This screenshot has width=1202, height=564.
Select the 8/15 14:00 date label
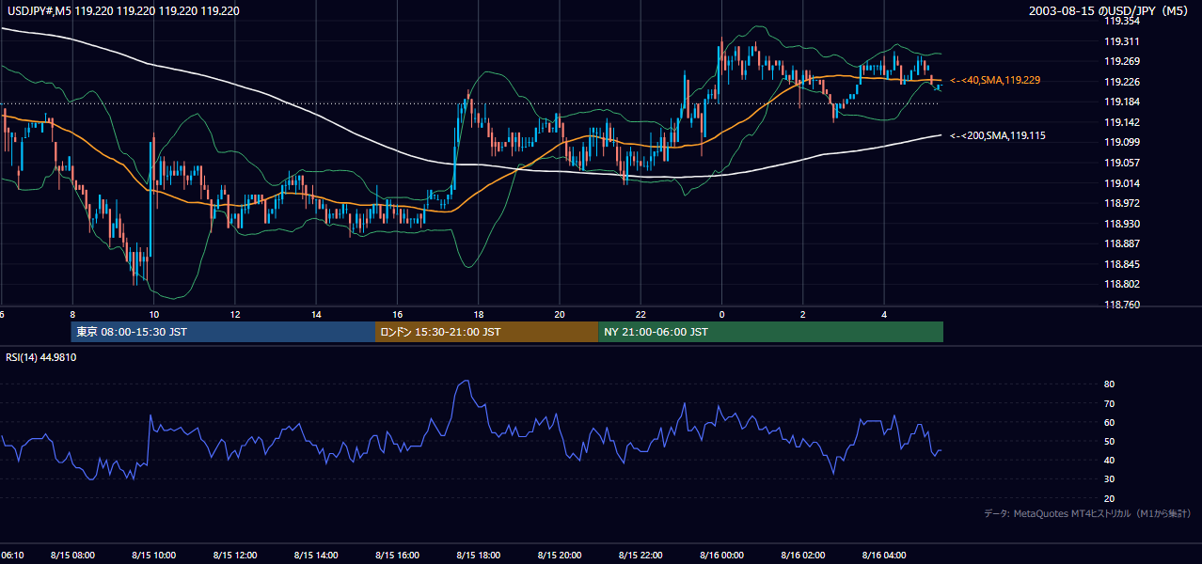(316, 556)
